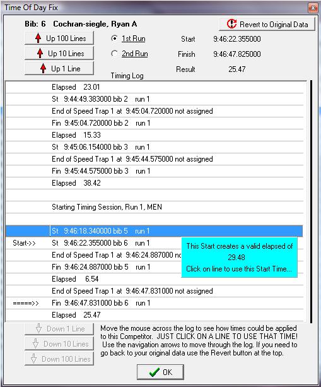The height and width of the screenshot is (387, 321).
Task: Click log line Elapsed 25.47
Action: click(155, 315)
